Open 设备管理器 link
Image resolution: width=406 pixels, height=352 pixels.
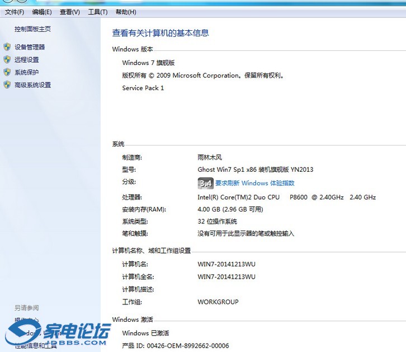30,47
